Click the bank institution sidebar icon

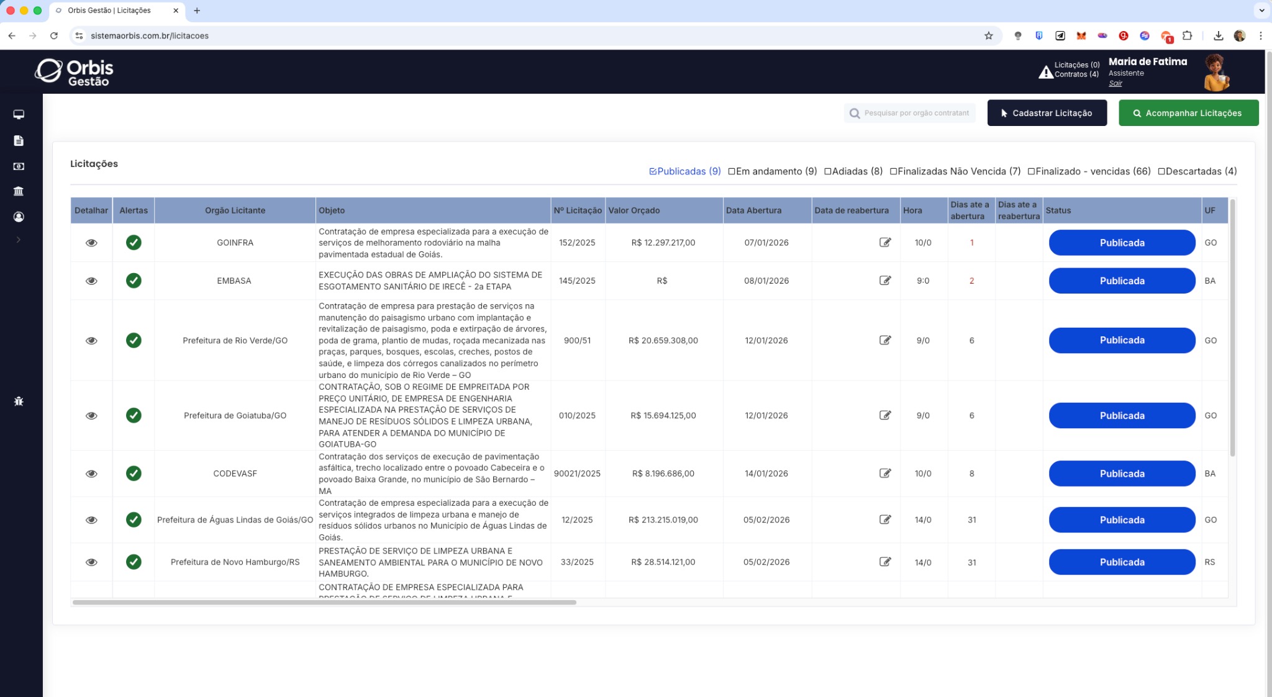[x=19, y=191]
